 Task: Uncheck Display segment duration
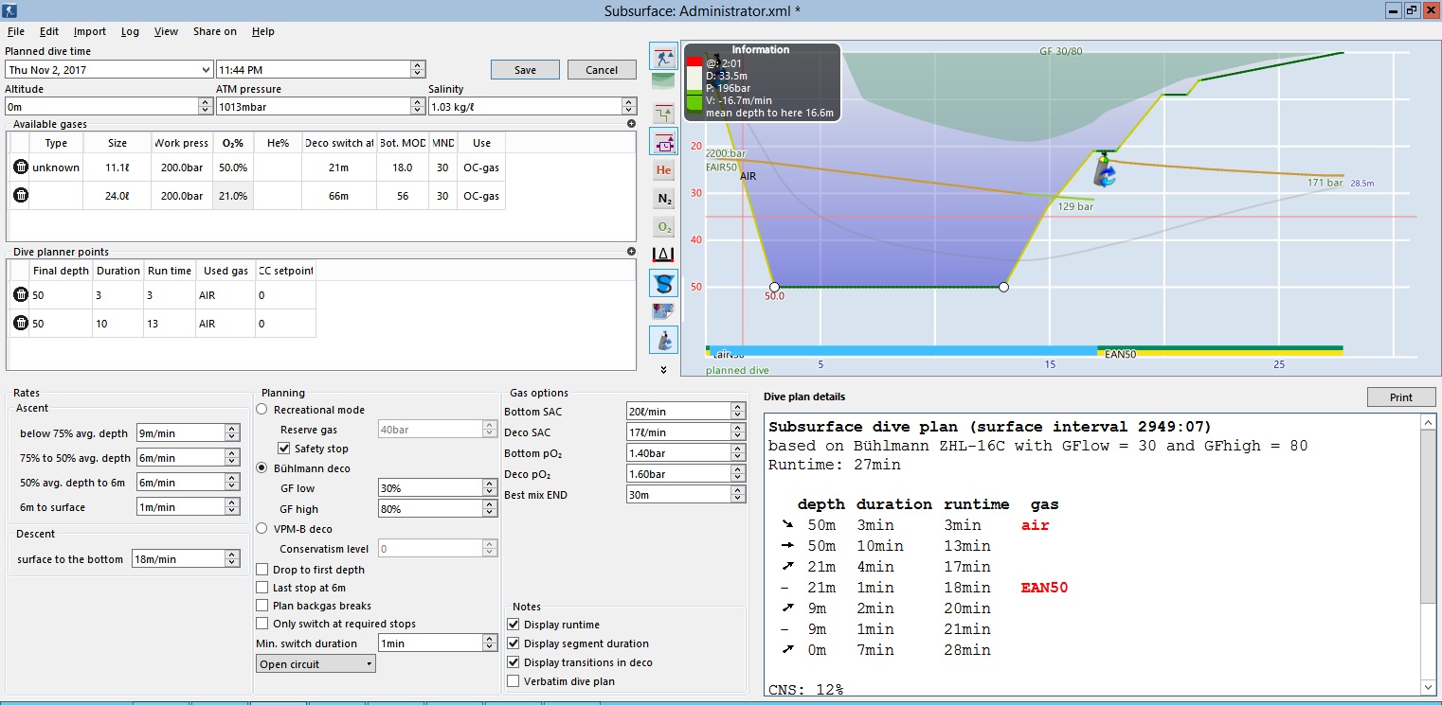514,643
